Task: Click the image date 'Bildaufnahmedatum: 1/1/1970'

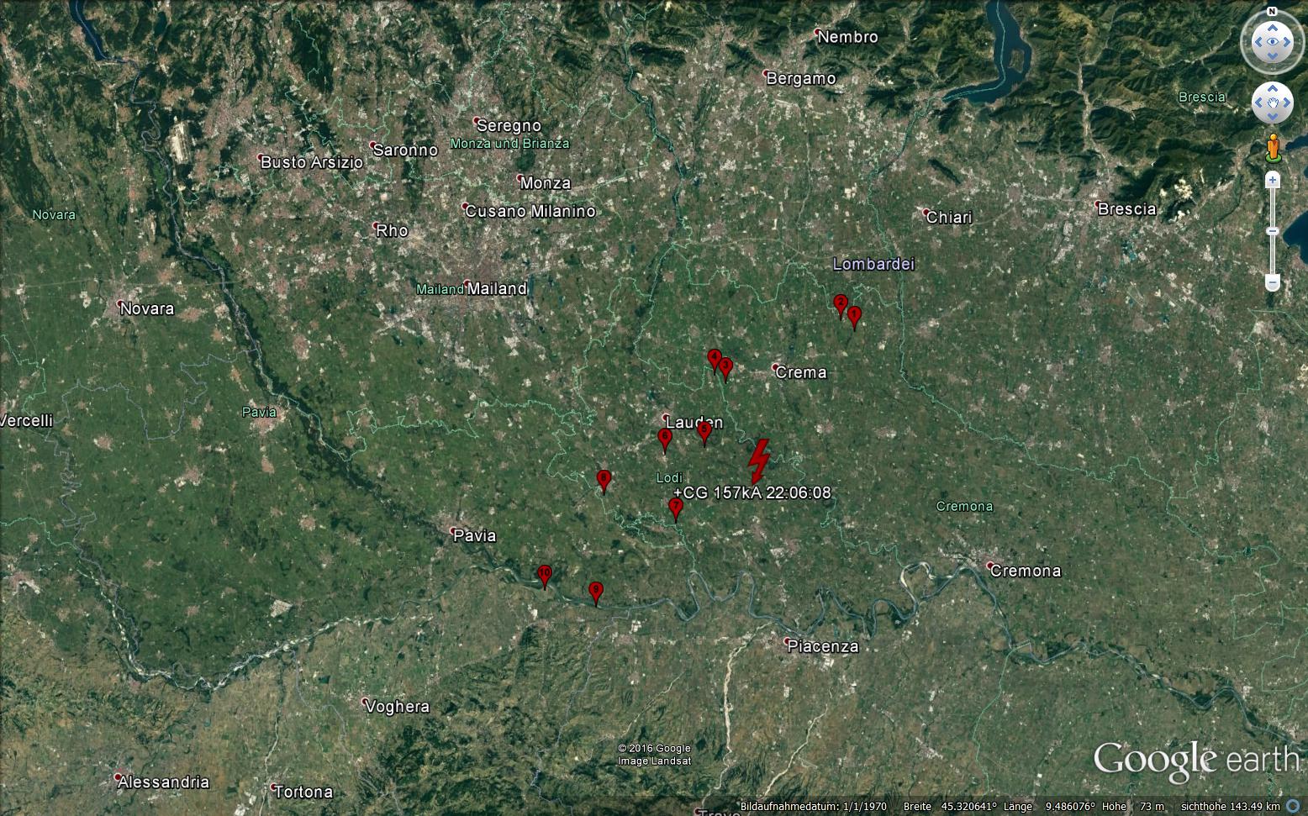Action: click(x=813, y=807)
